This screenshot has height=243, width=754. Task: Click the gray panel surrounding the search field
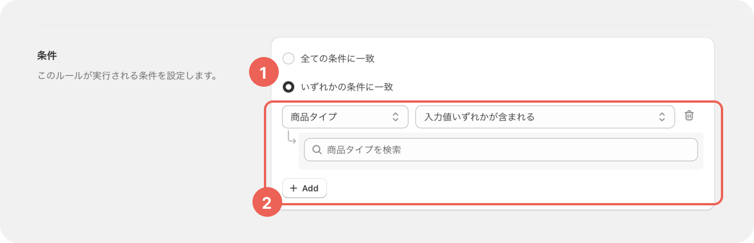pyautogui.click(x=700, y=165)
